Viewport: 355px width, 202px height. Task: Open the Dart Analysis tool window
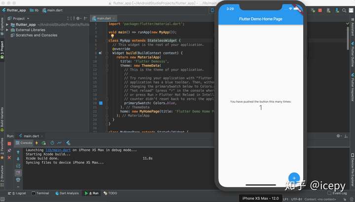[x=67, y=193]
